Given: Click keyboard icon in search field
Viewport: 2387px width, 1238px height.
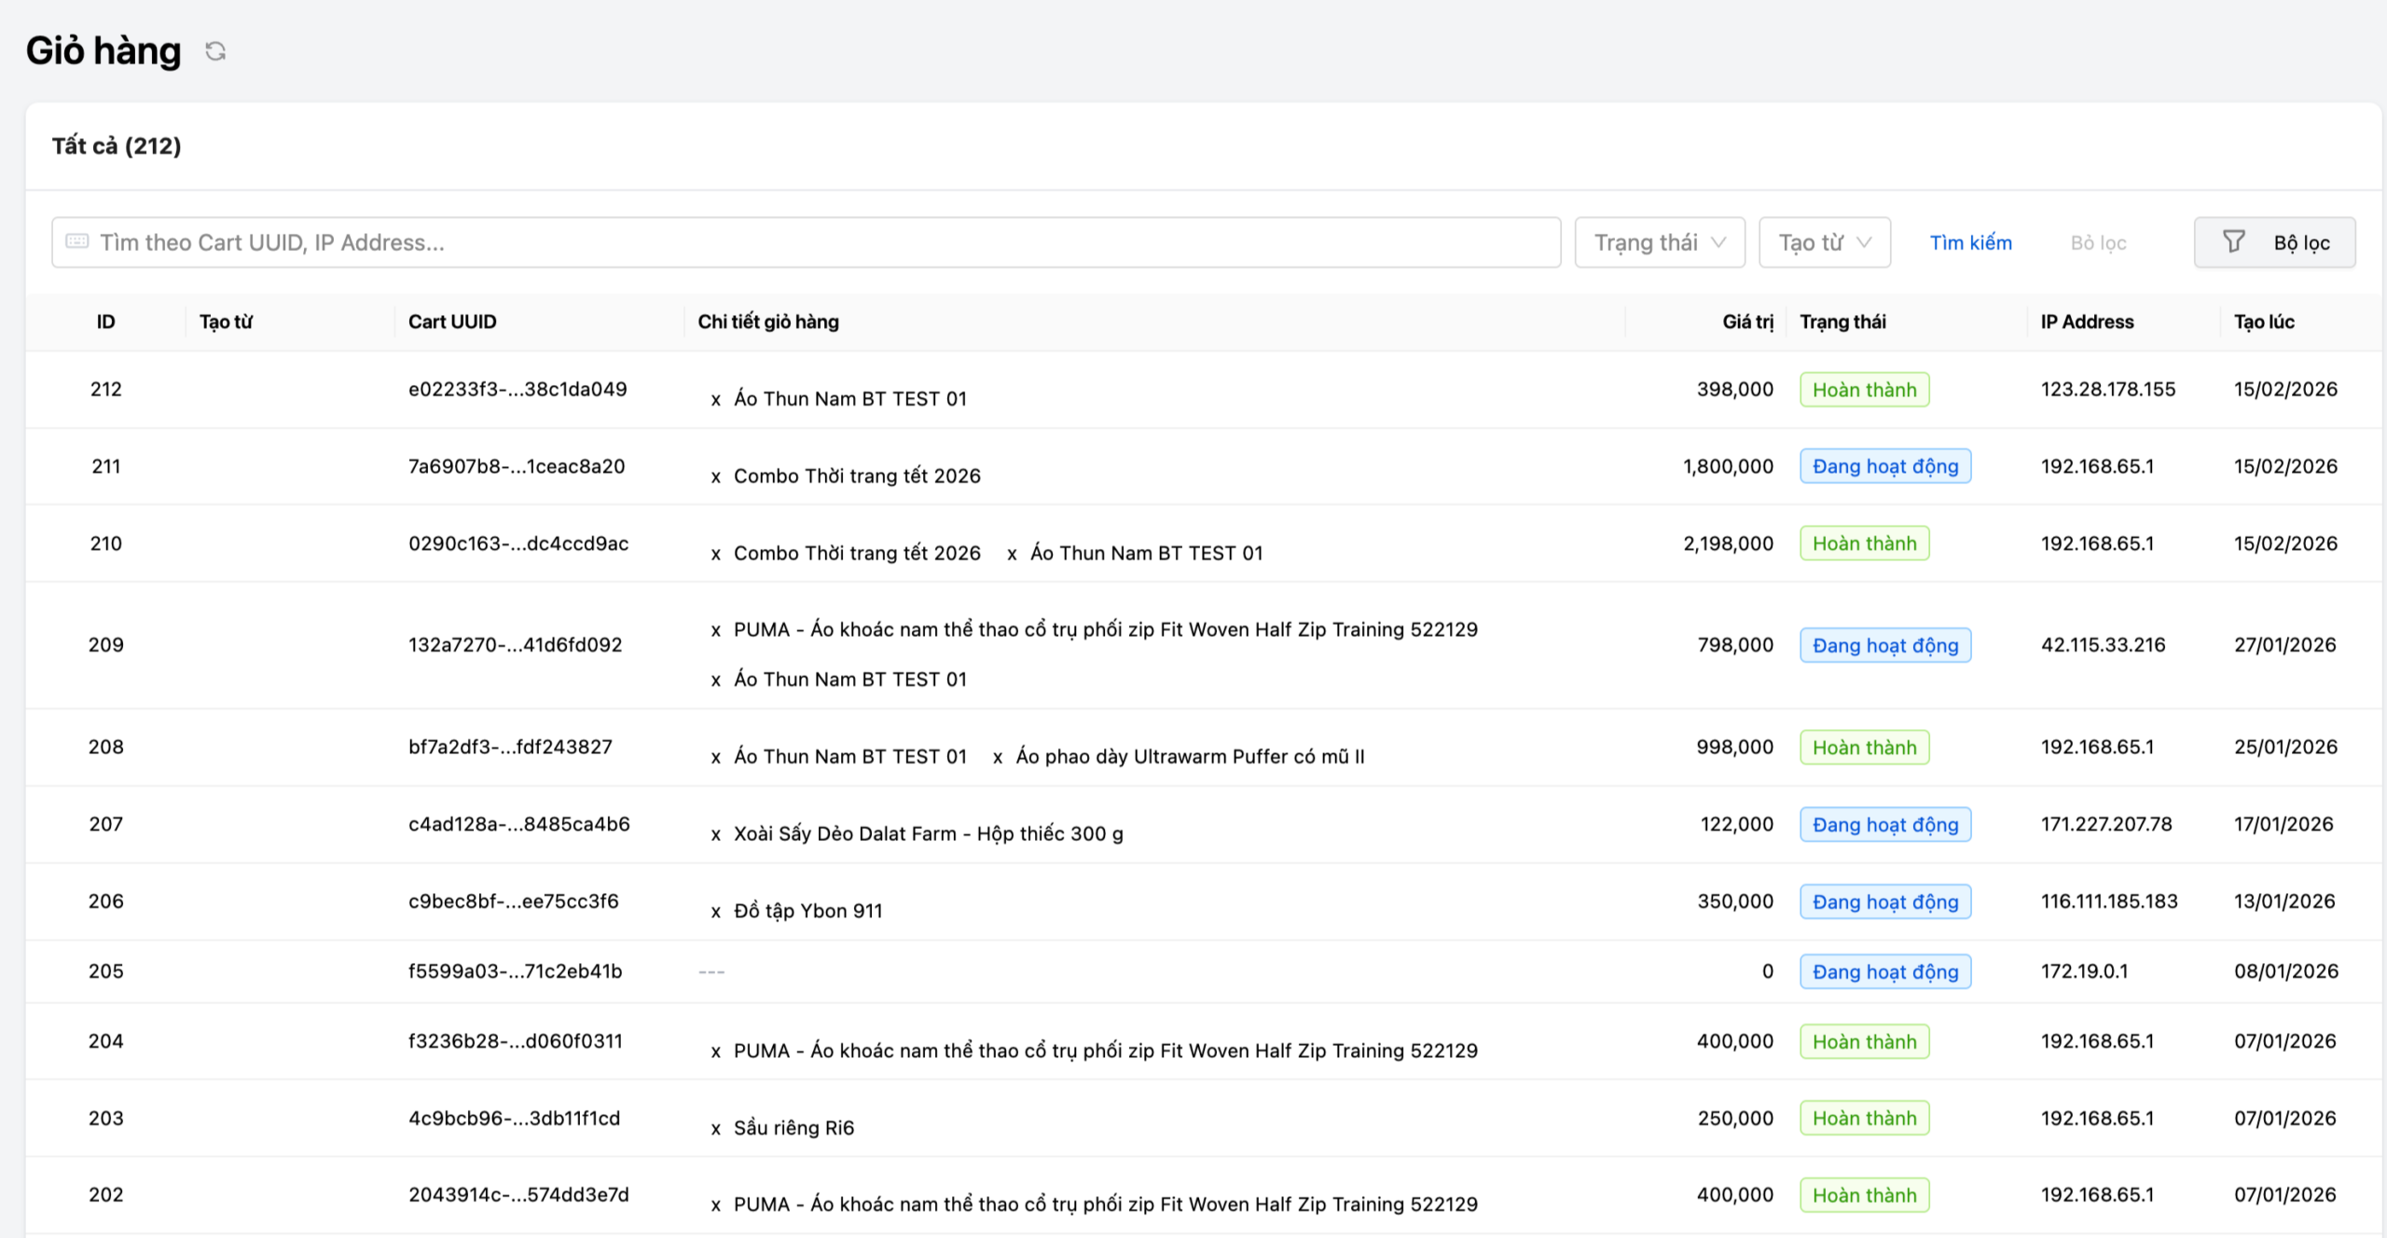Looking at the screenshot, I should pyautogui.click(x=77, y=242).
